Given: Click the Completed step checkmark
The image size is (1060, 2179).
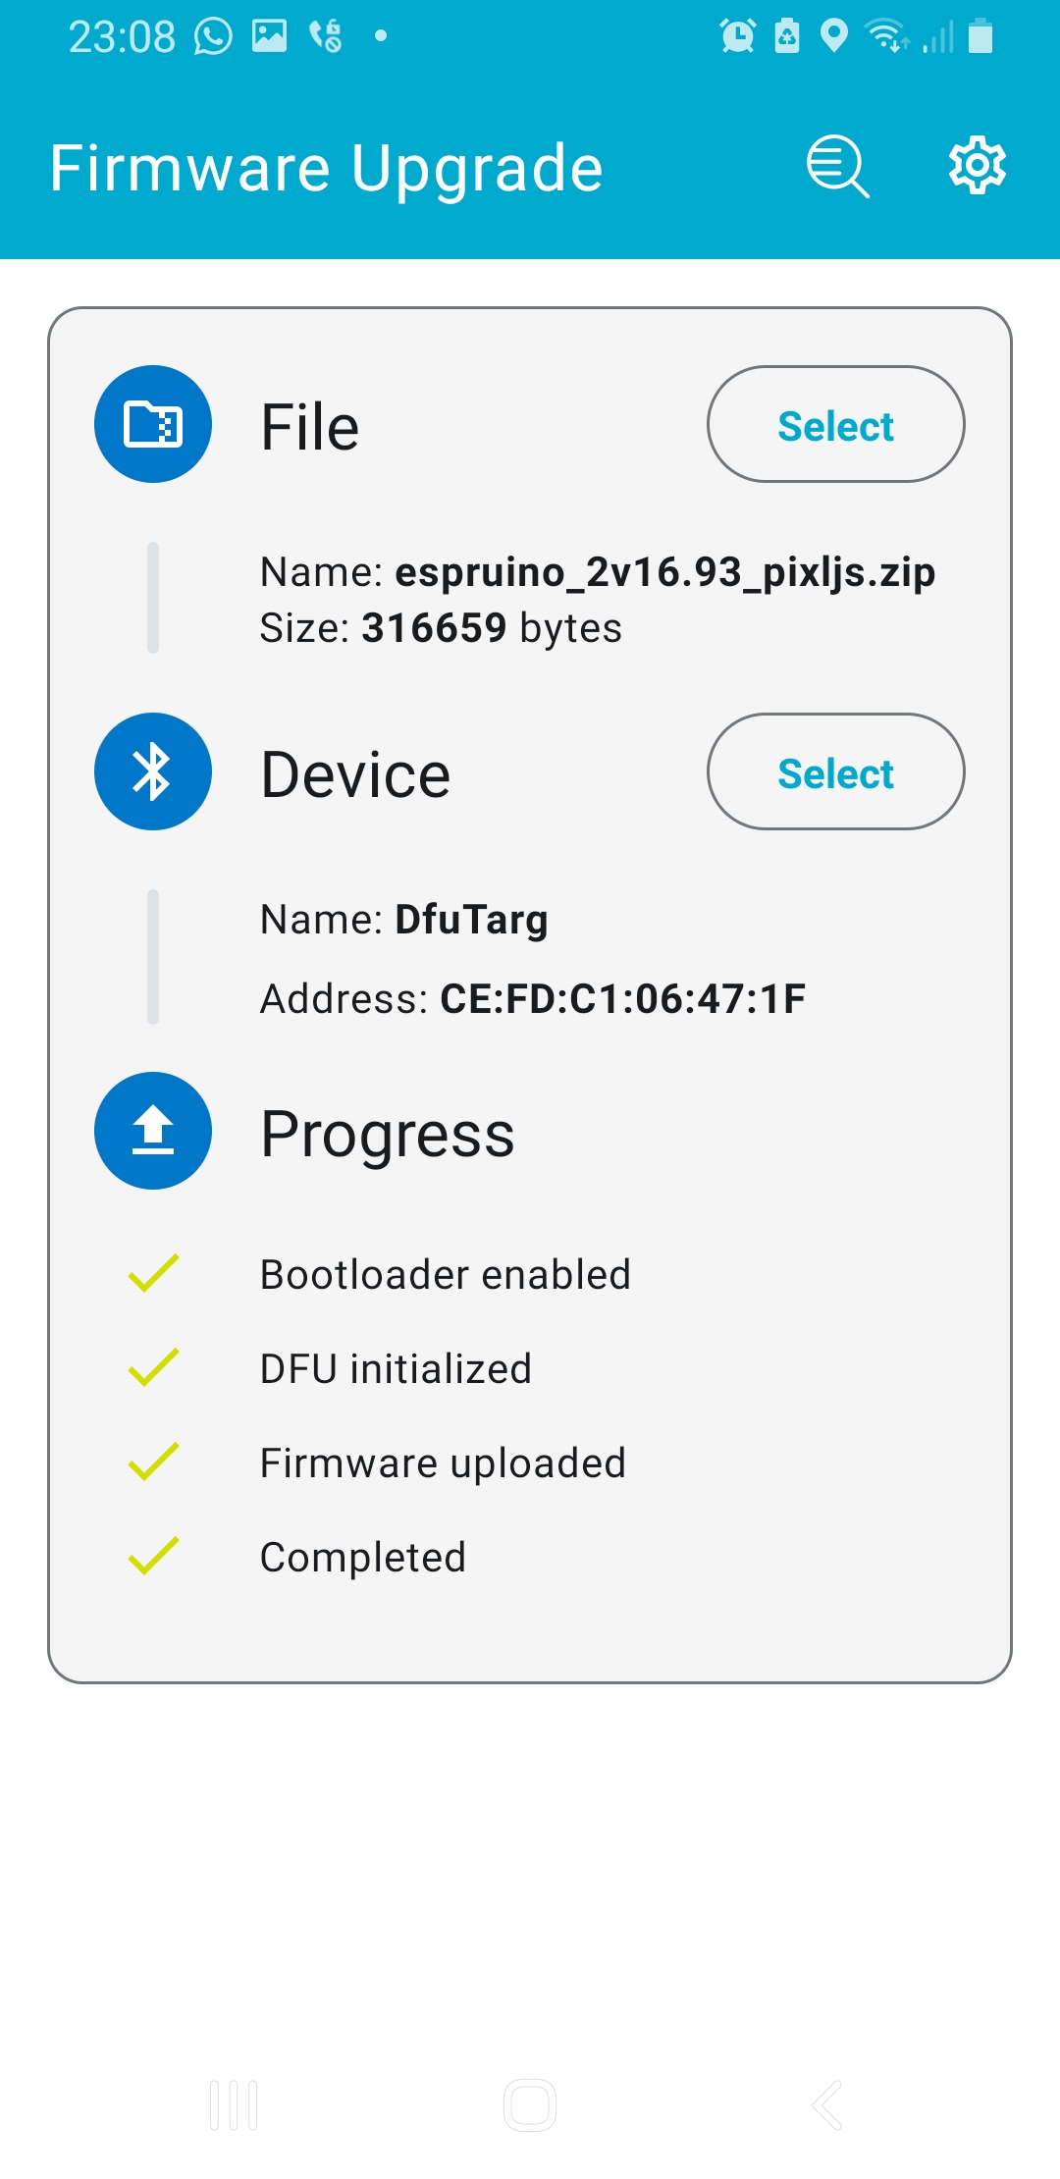Looking at the screenshot, I should [x=153, y=1556].
